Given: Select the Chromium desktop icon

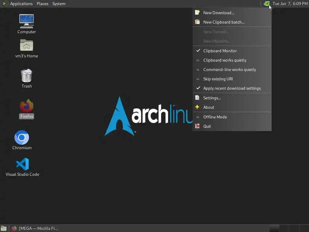Looking at the screenshot, I should (22, 140).
